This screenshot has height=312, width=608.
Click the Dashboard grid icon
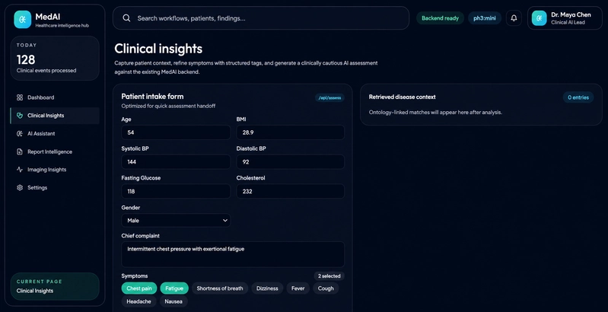(20, 97)
